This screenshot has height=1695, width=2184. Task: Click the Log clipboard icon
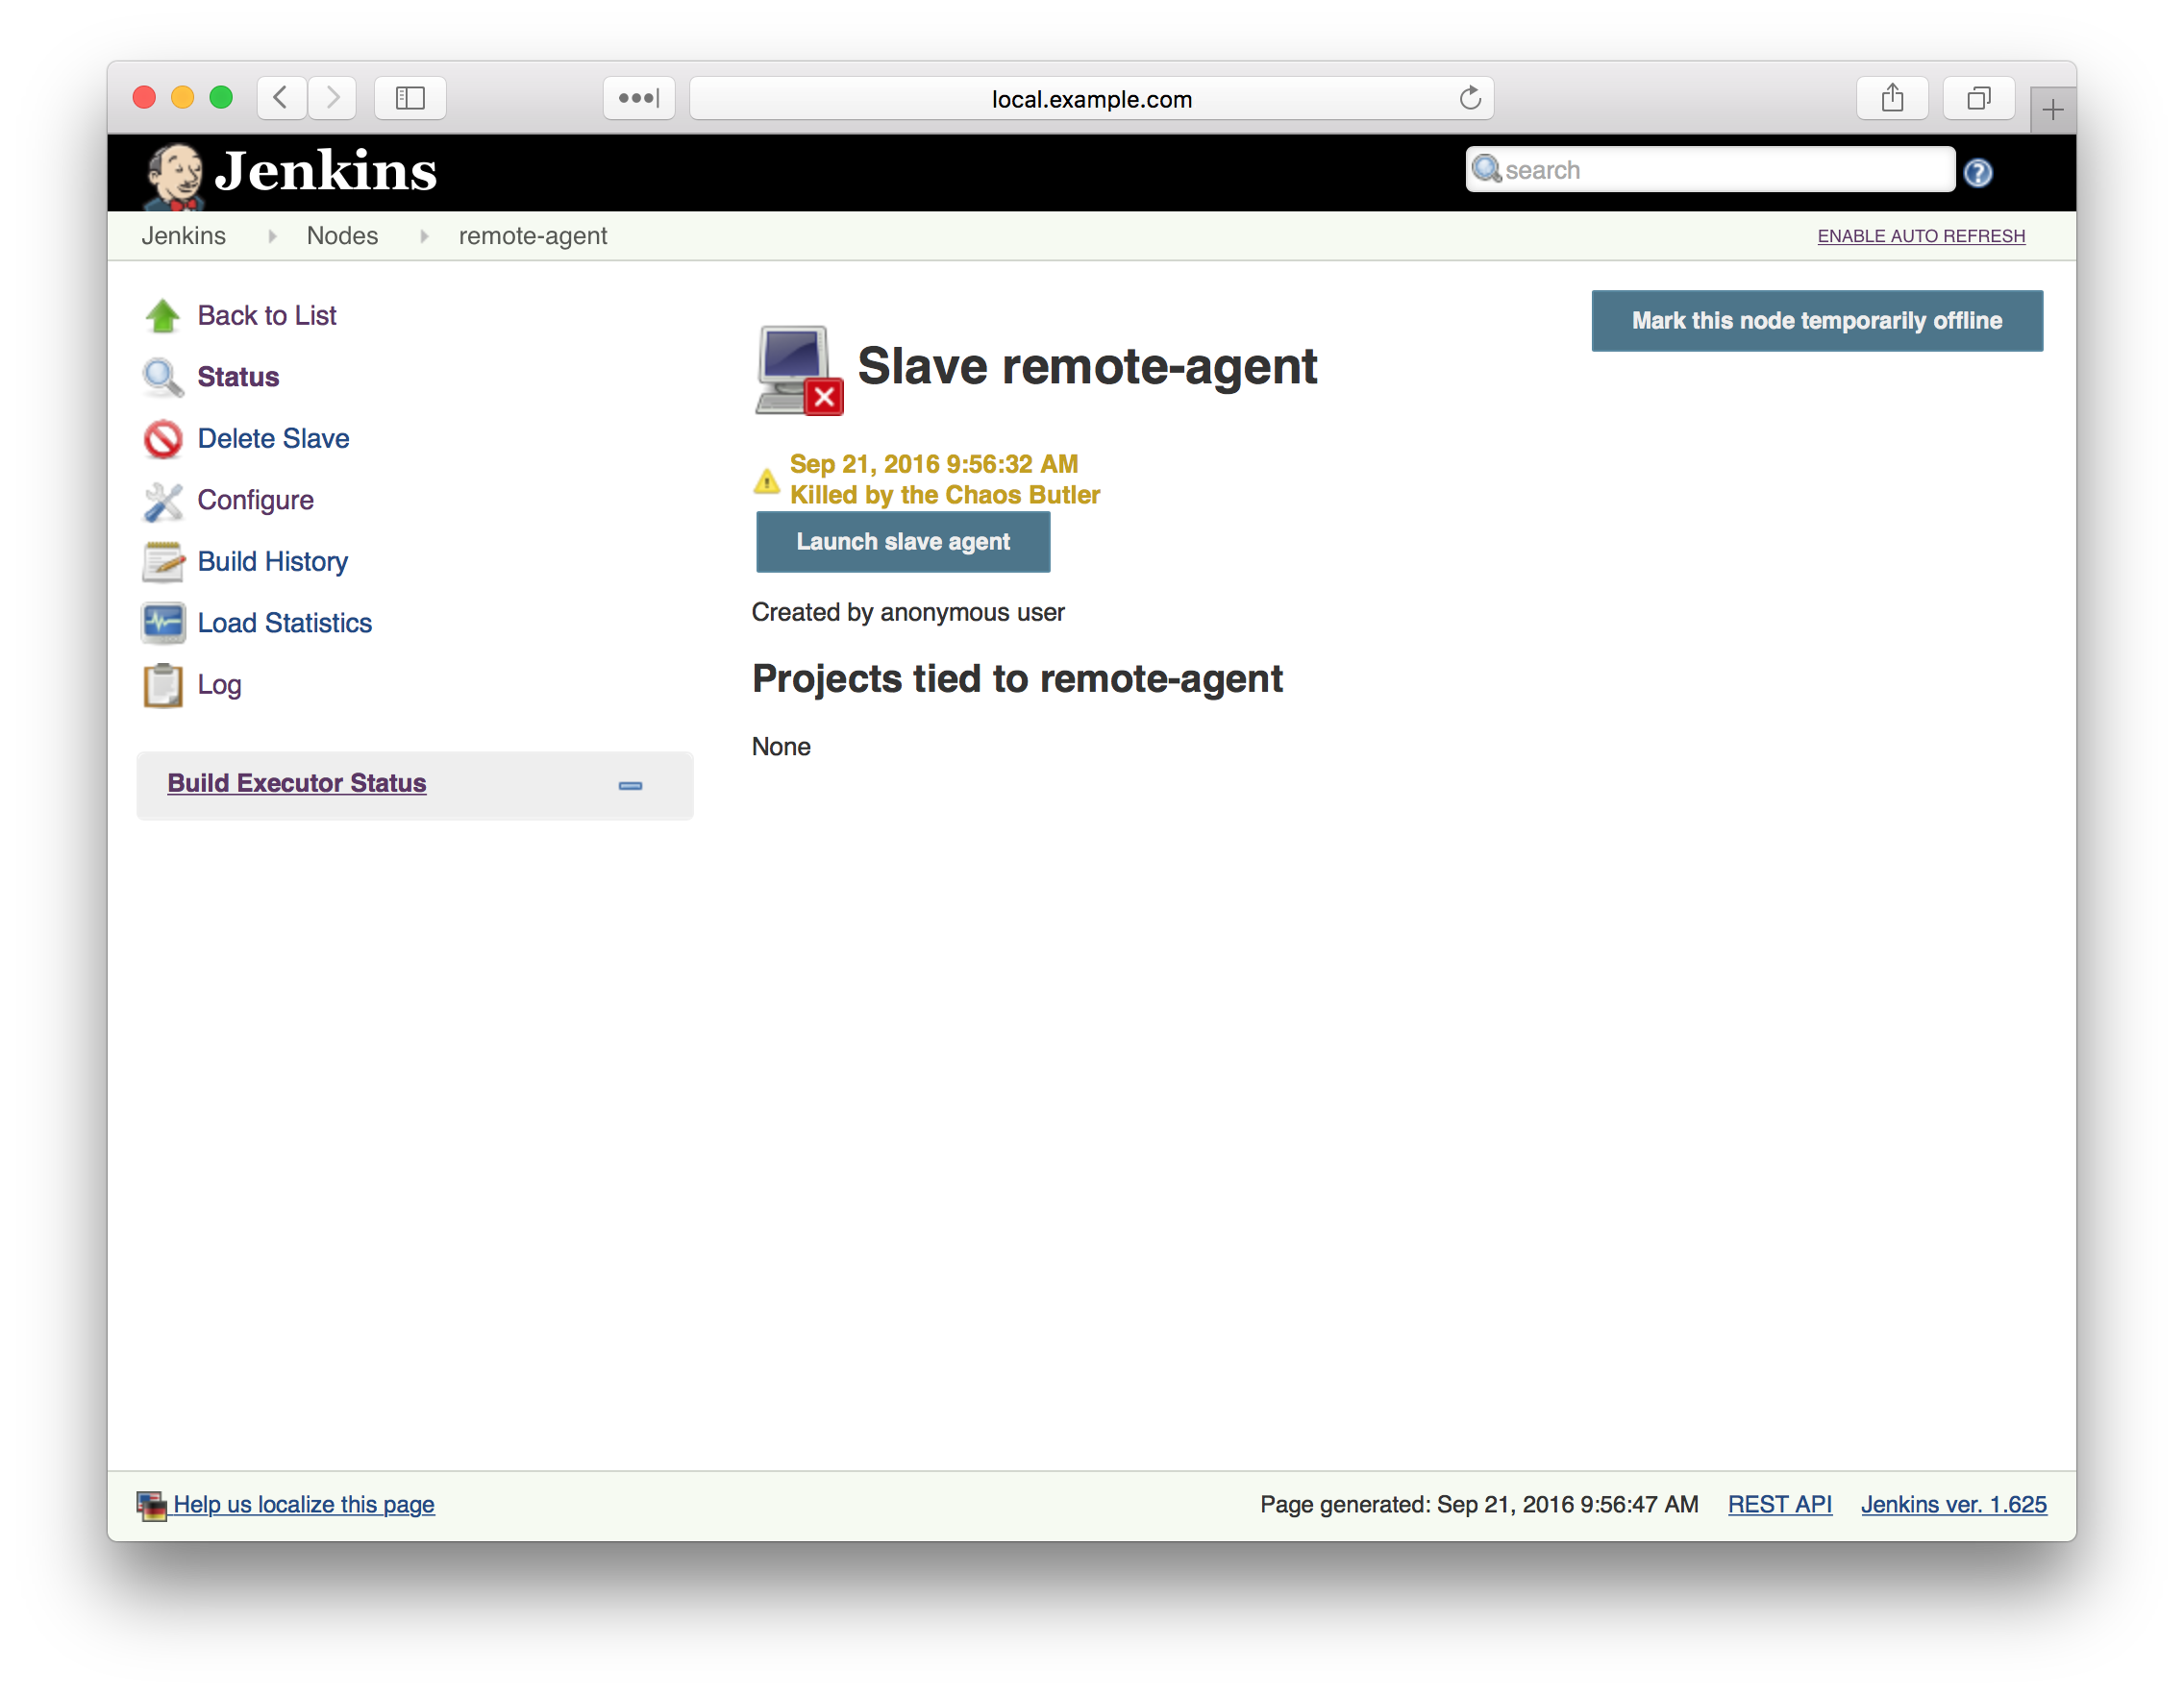[x=162, y=686]
